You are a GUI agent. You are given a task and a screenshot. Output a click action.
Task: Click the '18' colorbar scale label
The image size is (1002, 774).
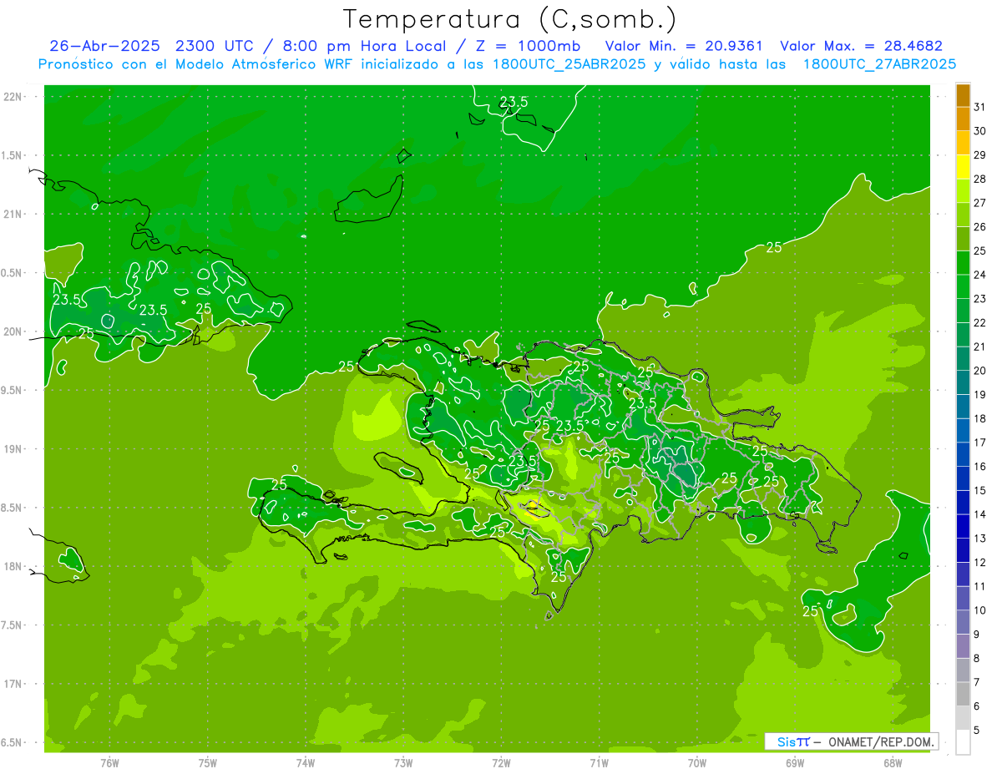click(980, 418)
